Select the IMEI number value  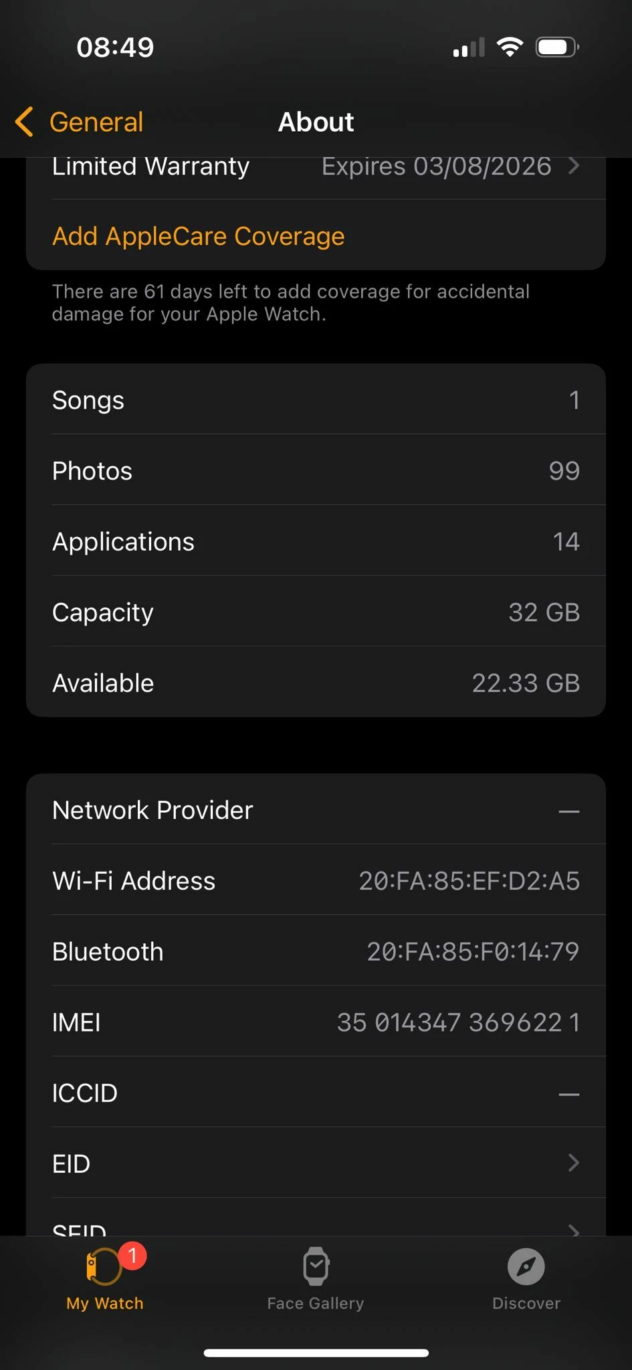pyautogui.click(x=458, y=1022)
